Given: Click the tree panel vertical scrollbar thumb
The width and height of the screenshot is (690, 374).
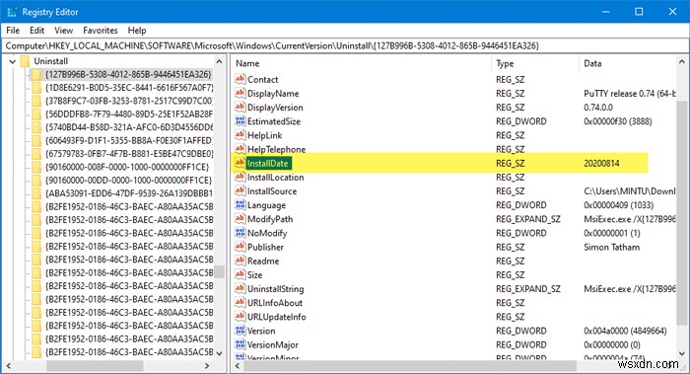Looking at the screenshot, I should [219, 271].
